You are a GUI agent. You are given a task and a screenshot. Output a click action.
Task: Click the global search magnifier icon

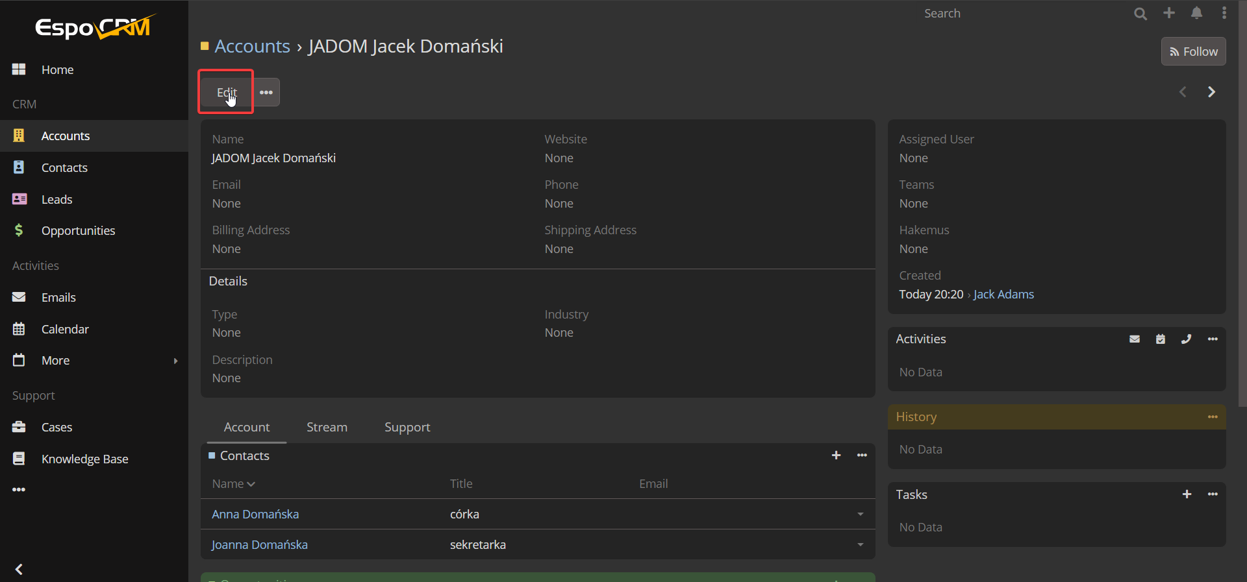(x=1140, y=14)
